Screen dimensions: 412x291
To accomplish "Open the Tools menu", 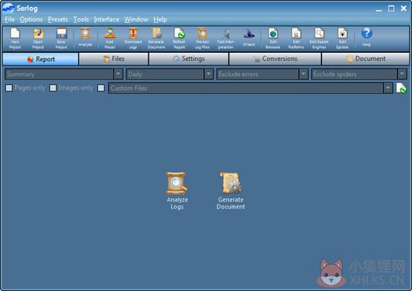I will pos(81,19).
